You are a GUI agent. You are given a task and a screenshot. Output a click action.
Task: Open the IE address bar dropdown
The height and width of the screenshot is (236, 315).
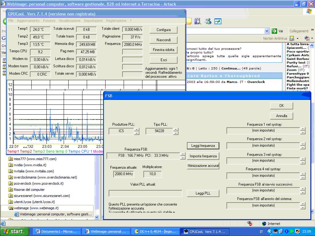267,31
